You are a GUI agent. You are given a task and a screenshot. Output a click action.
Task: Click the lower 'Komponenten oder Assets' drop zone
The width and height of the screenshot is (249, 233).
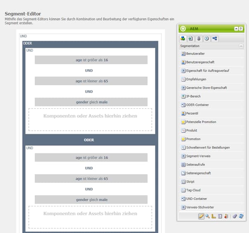90,217
